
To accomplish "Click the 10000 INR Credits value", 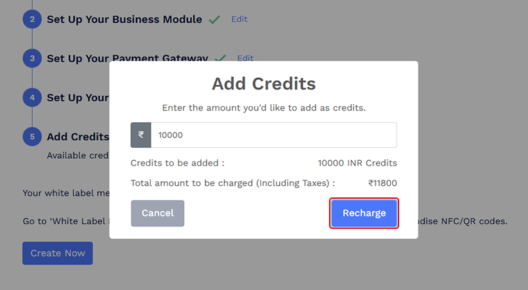I will [357, 163].
